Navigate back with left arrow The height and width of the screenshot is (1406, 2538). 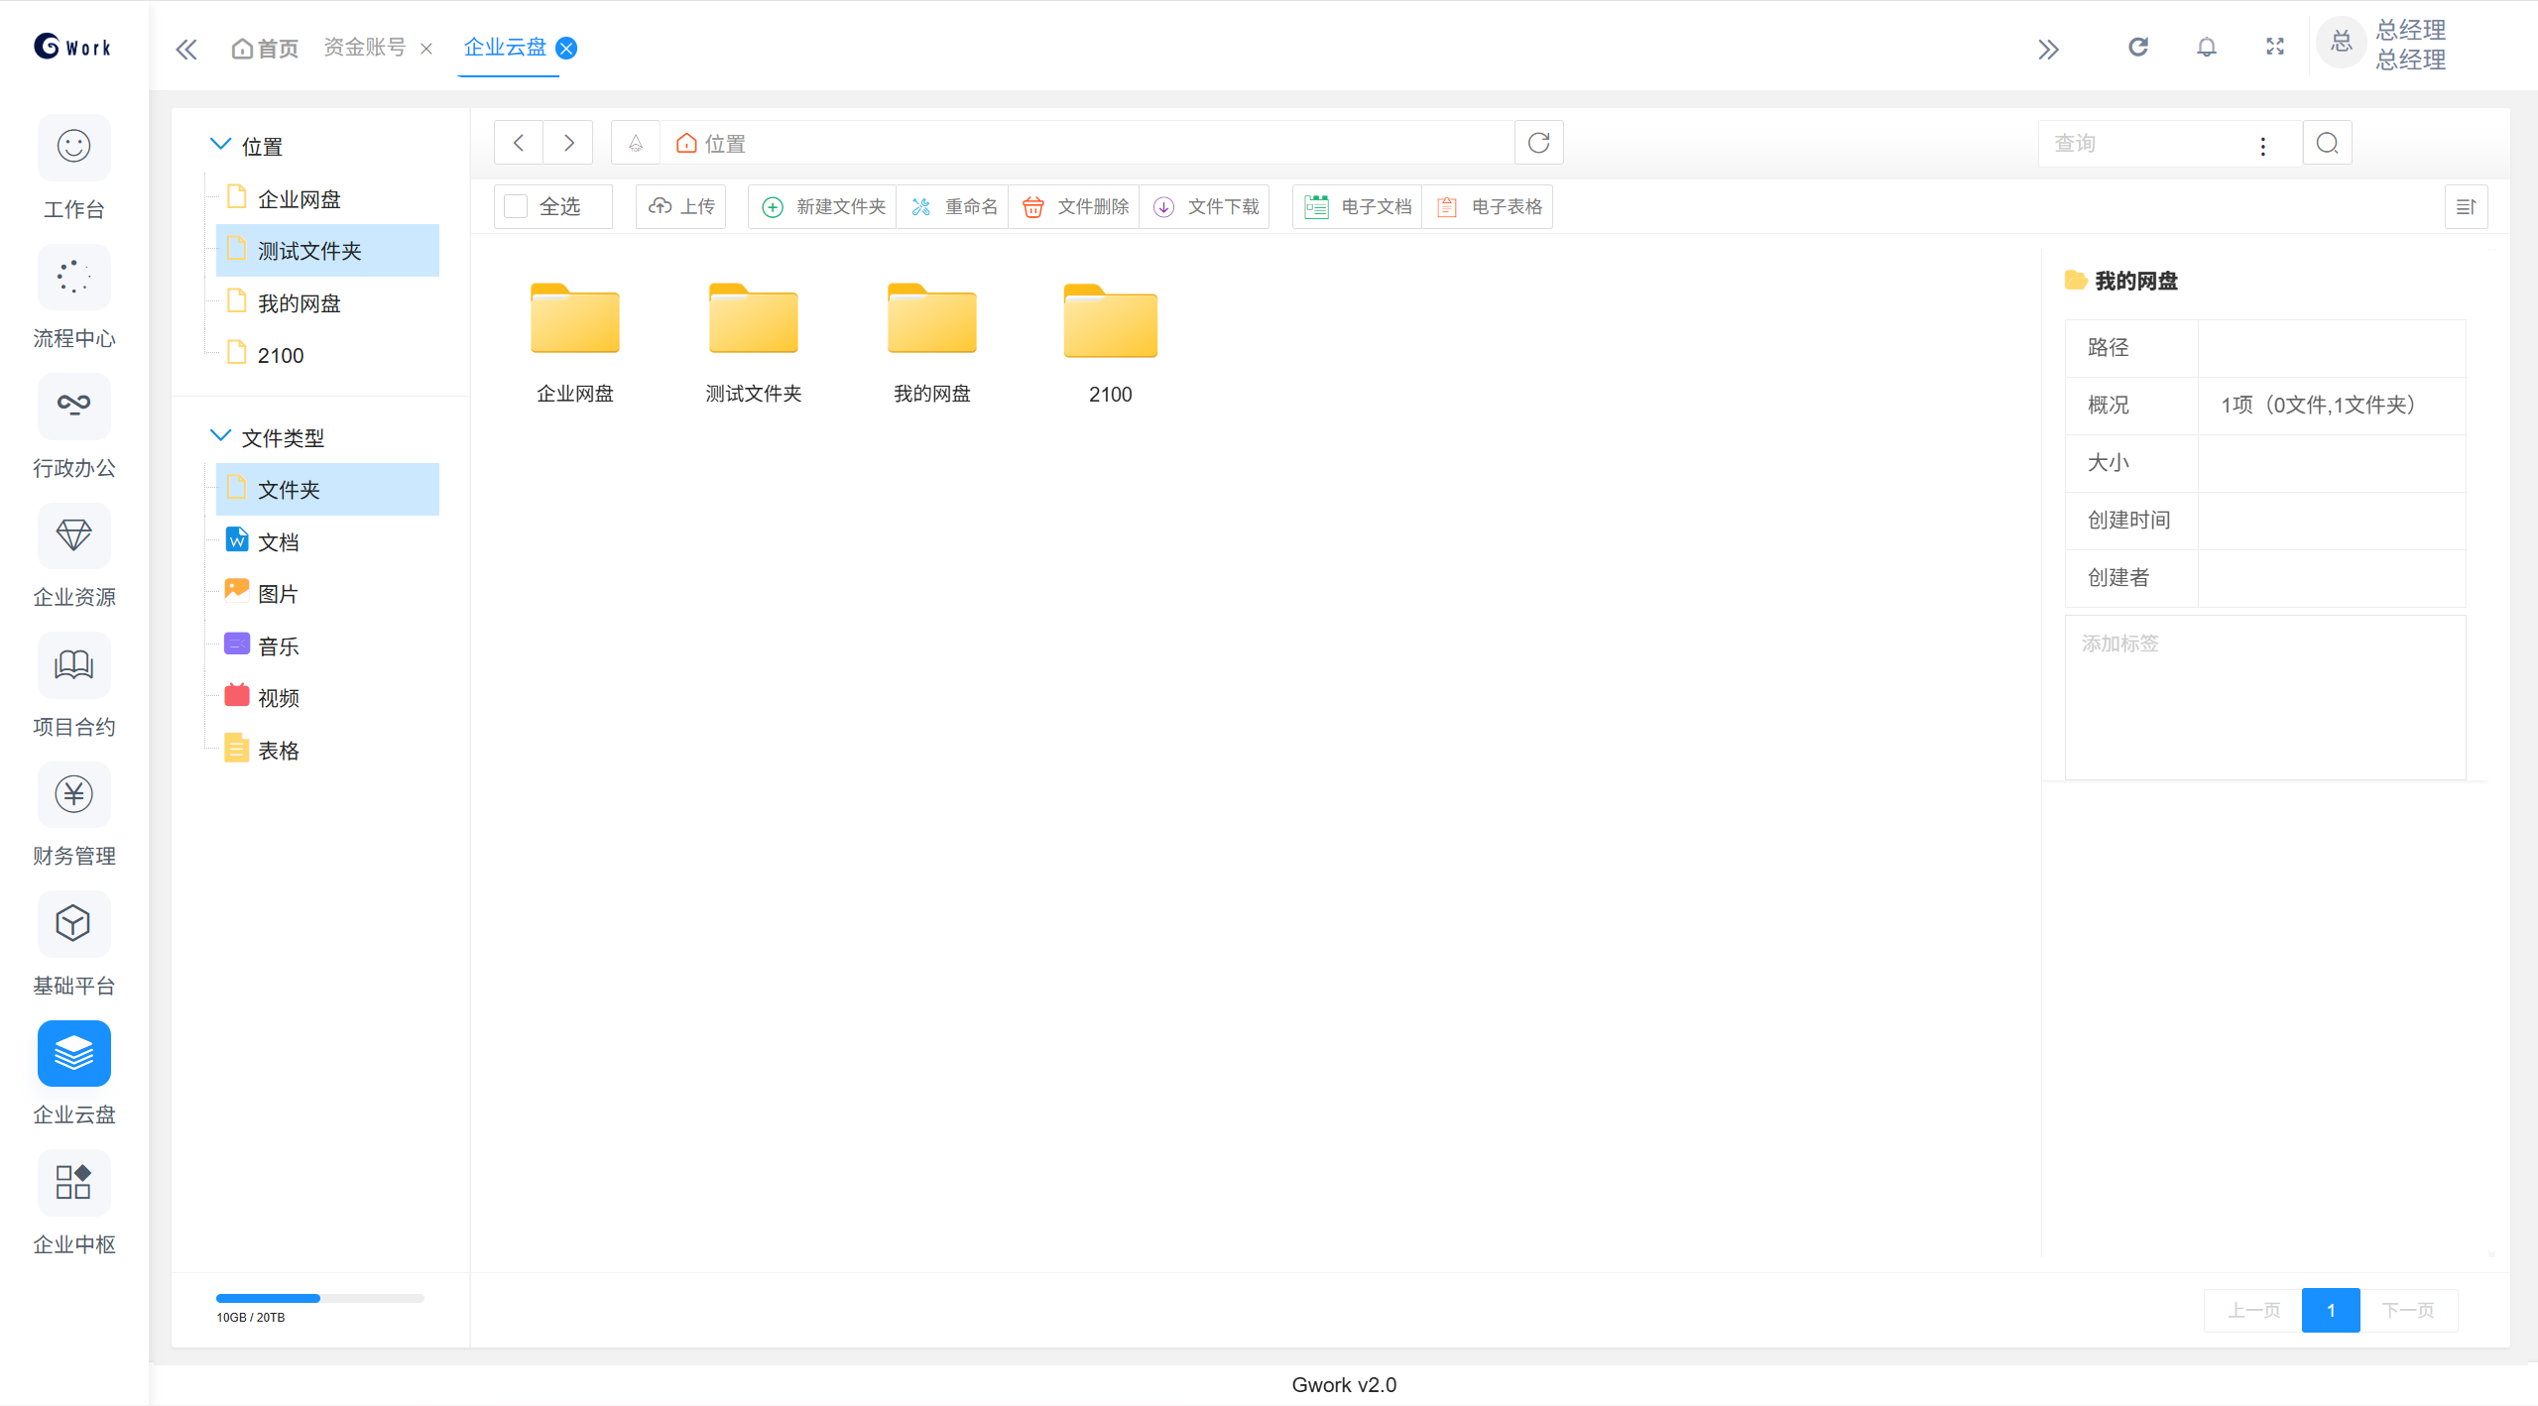(519, 144)
